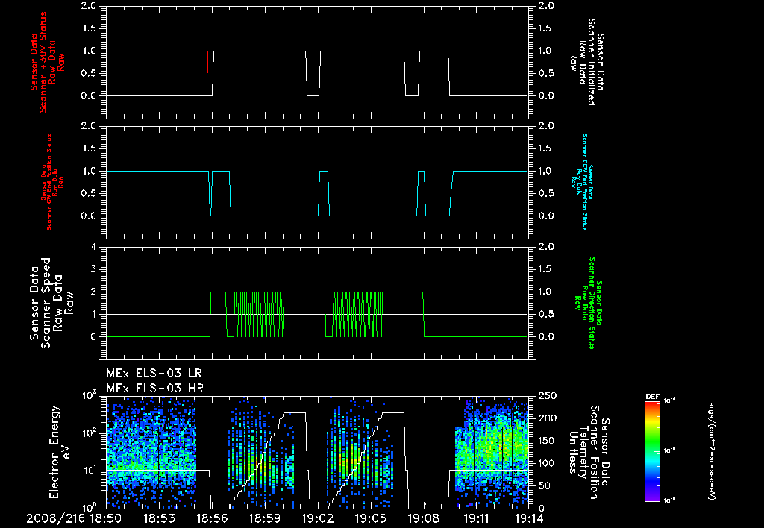
Task: Click the '19:11' time tick label
Action: pos(476,518)
